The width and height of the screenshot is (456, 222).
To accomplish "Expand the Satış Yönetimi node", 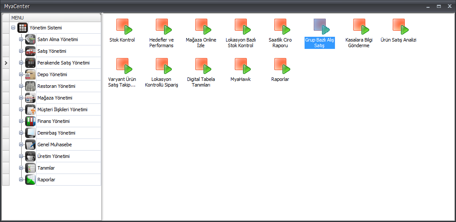I will (x=21, y=51).
